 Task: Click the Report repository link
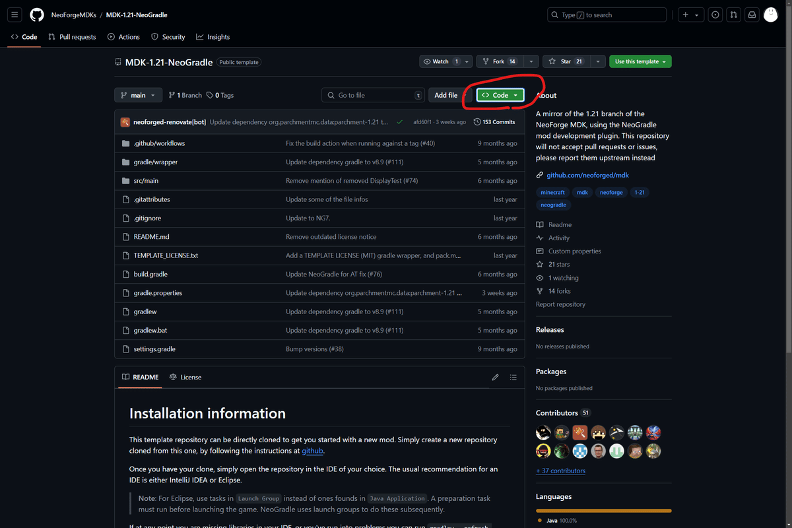point(560,304)
